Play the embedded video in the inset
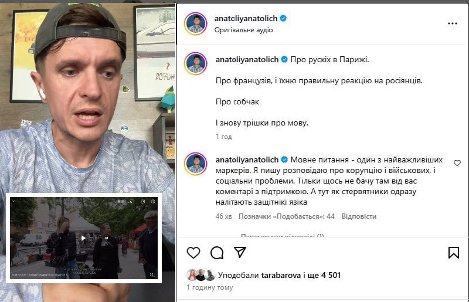The width and height of the screenshot is (469, 302). [83, 238]
